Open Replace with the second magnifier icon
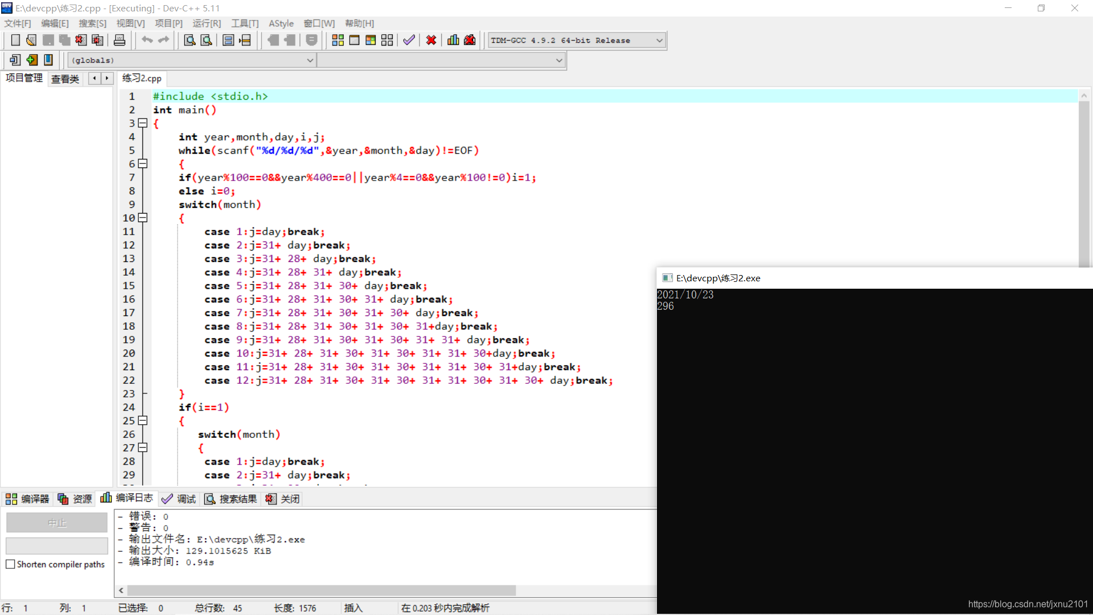The width and height of the screenshot is (1093, 615). tap(207, 40)
